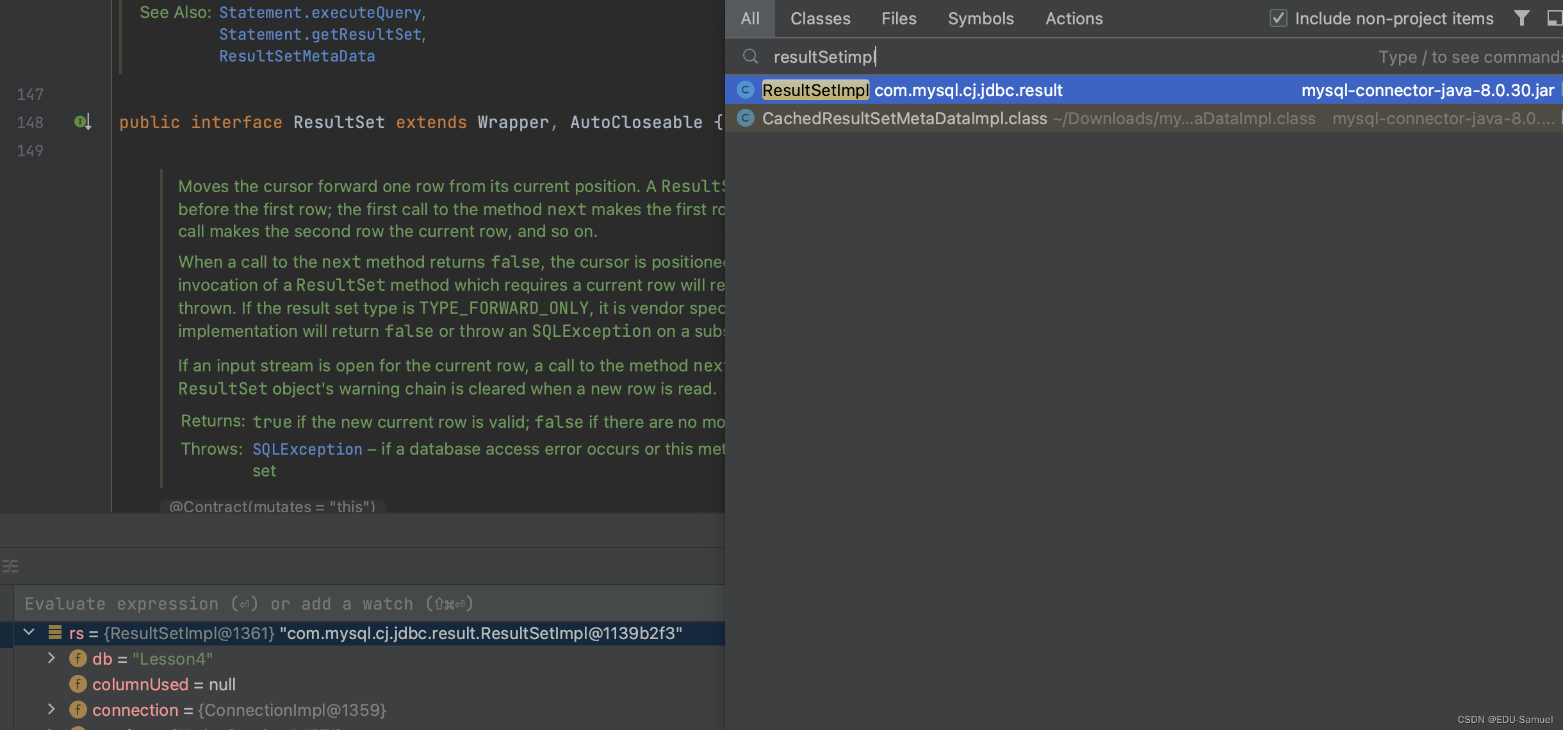1563x730 pixels.
Task: Open the Symbols search tab
Action: tap(981, 19)
